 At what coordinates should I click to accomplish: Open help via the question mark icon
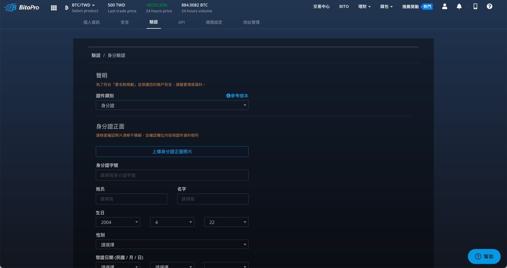[x=490, y=6]
